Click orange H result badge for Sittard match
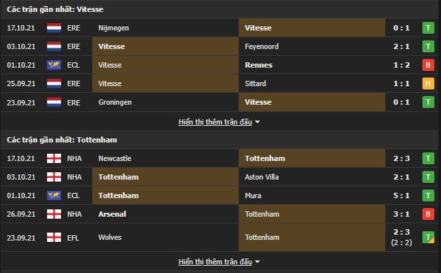 click(x=428, y=83)
